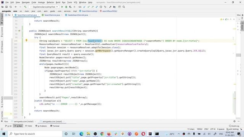Open the Settings wrench icon

[x=110, y=7]
